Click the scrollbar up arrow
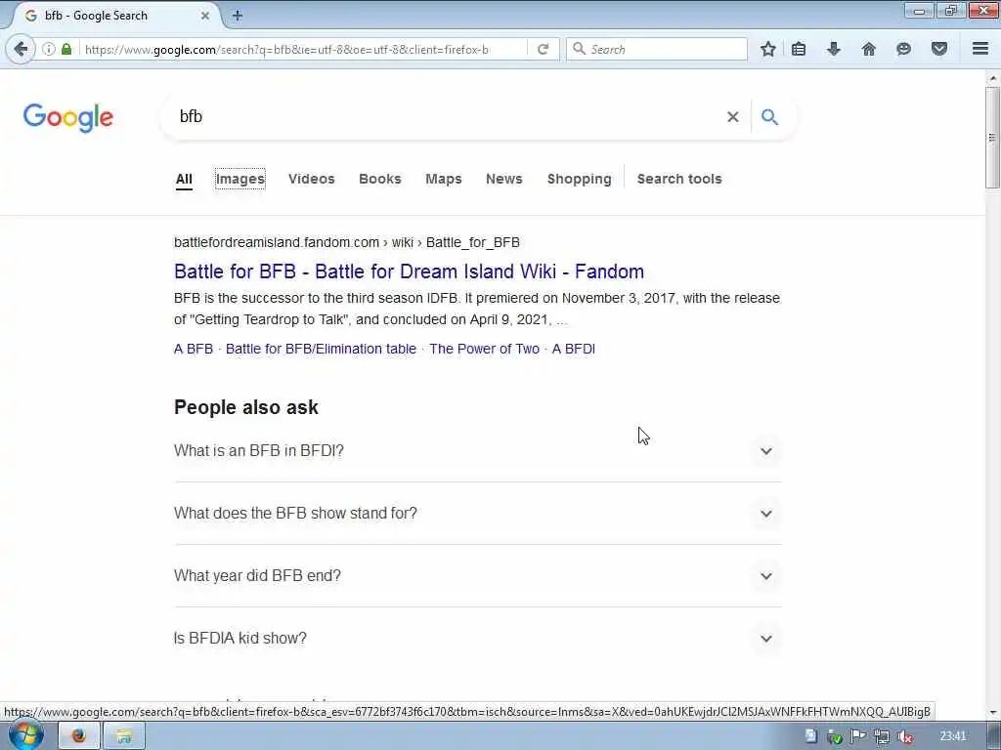 (992, 78)
